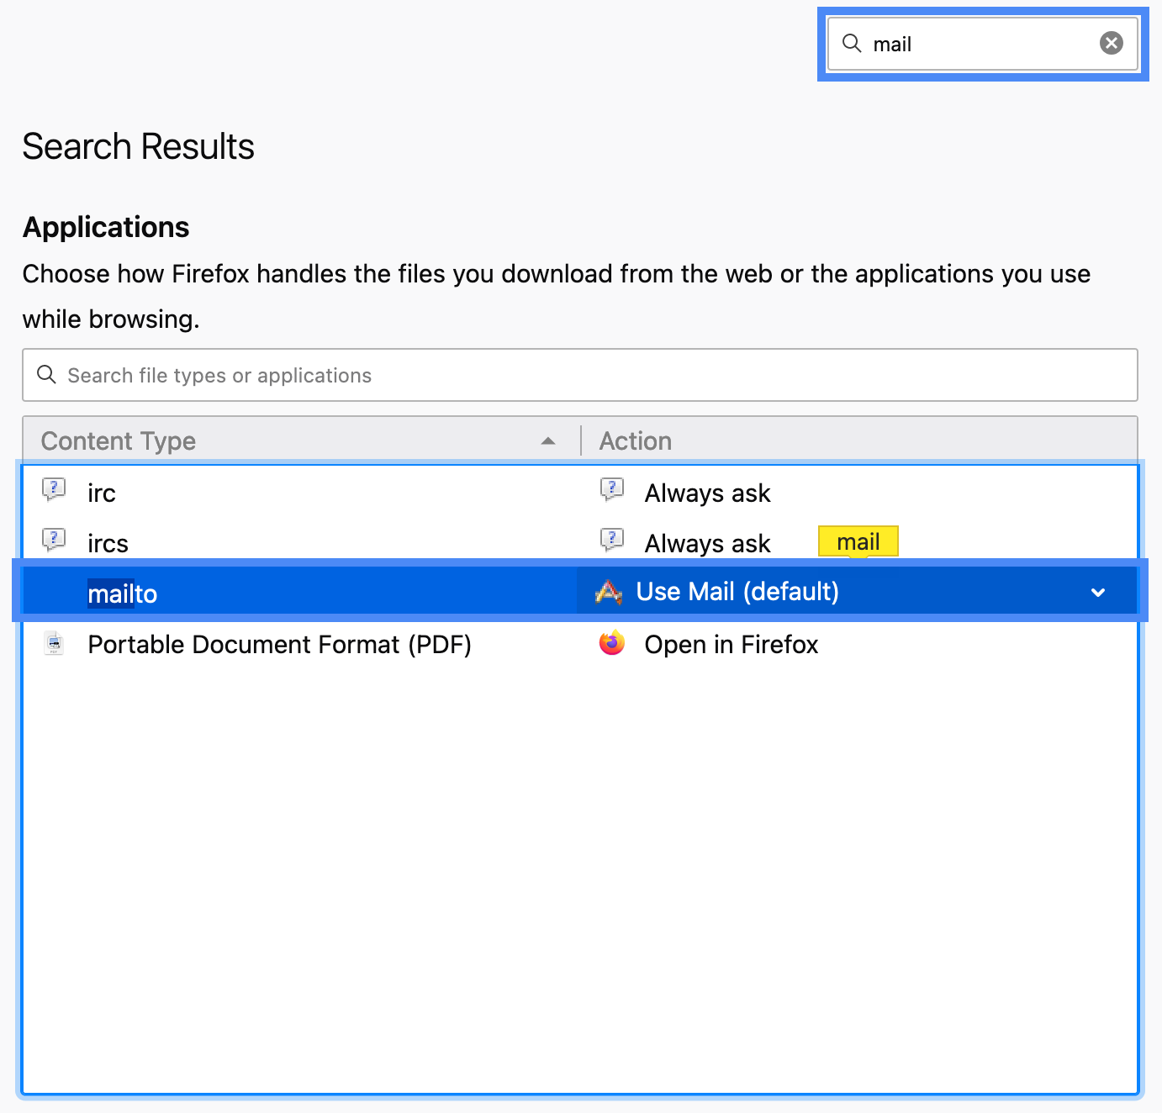Click the Firefox icon beside Open in Firefox

pyautogui.click(x=611, y=644)
